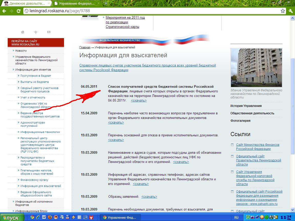The height and width of the screenshot is (221, 295).
Task: Expand «Управление Федерального казначейства по Ленинградской области» sidebar item
Action: 36,60
